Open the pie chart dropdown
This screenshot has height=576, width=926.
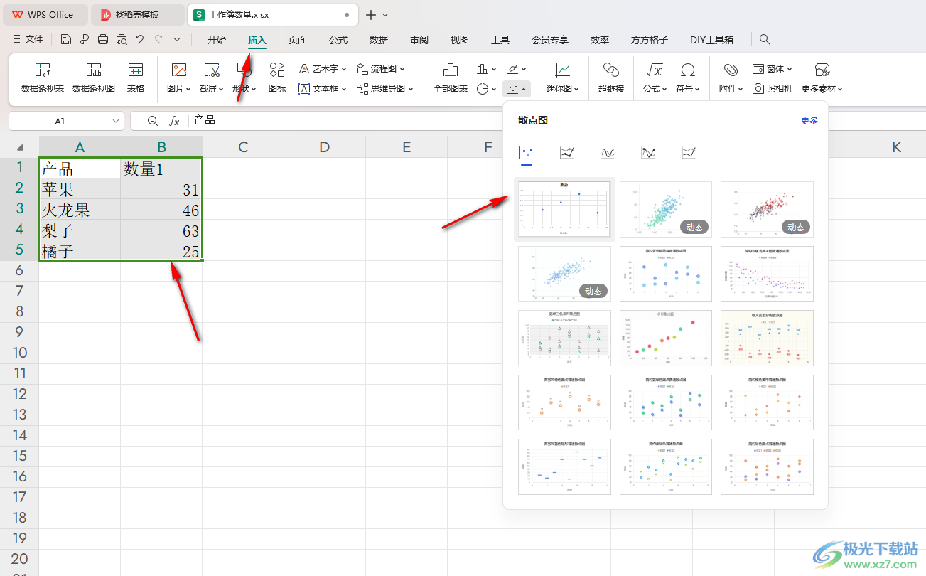[487, 89]
